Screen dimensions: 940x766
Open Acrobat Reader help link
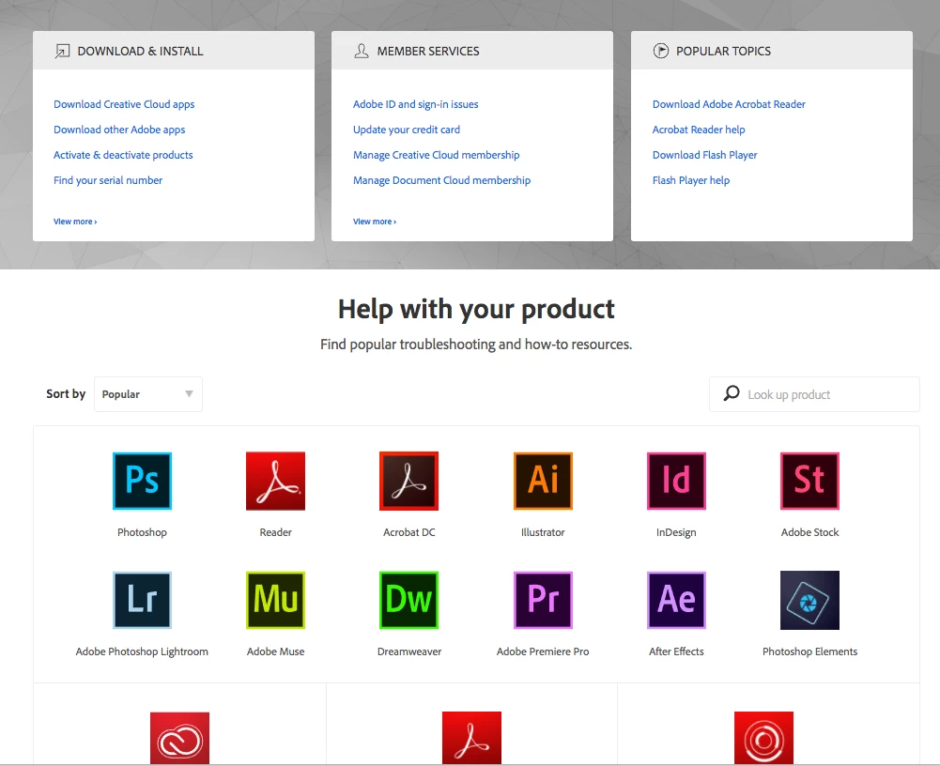(699, 130)
